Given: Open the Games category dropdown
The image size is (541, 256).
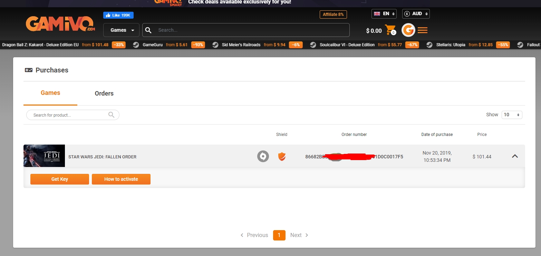Looking at the screenshot, I should [x=121, y=30].
